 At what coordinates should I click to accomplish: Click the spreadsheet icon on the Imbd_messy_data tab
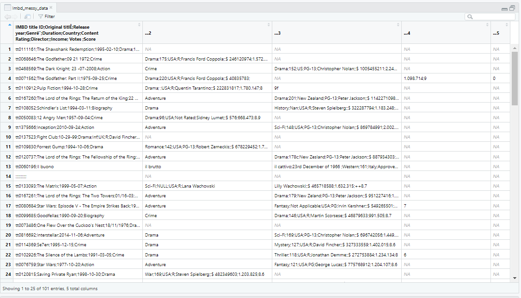pyautogui.click(x=7, y=7)
